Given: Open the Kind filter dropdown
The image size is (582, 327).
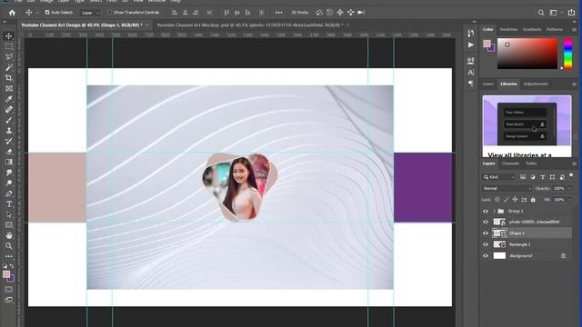Looking at the screenshot, I should pyautogui.click(x=499, y=177).
